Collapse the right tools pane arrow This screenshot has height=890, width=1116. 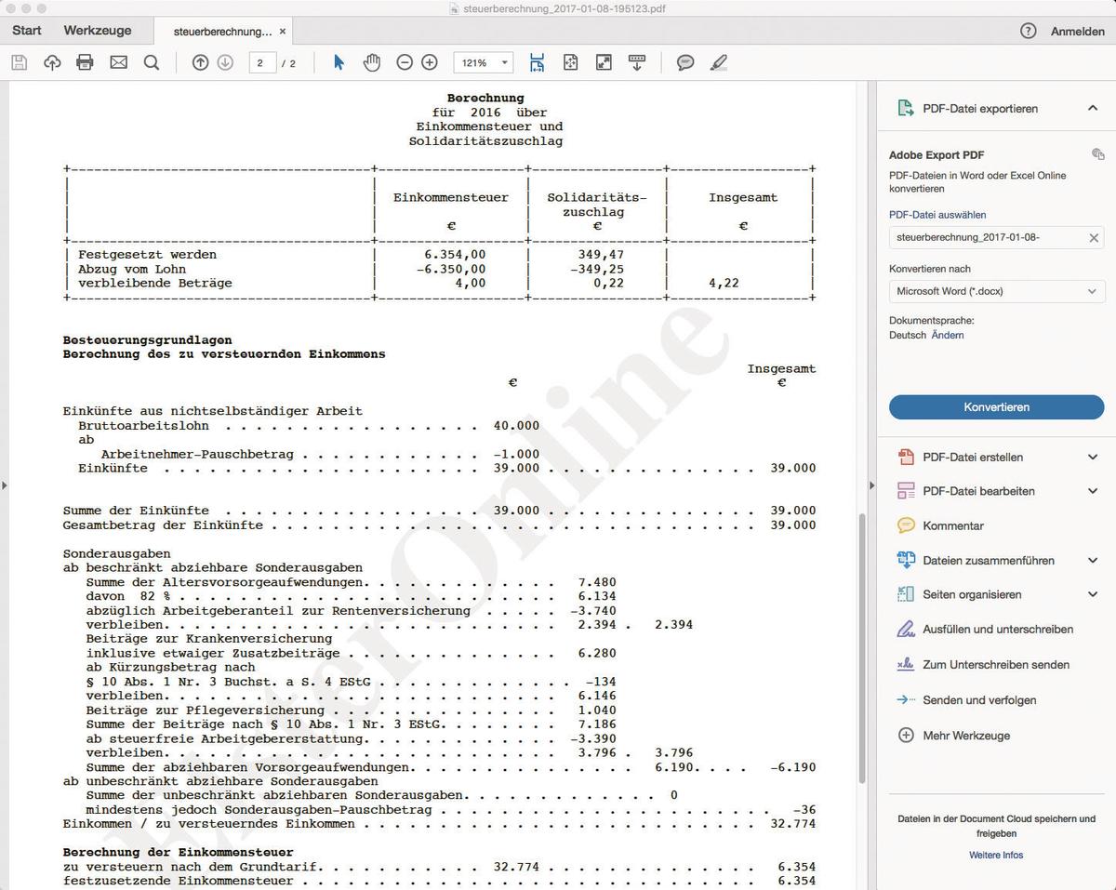tap(871, 485)
